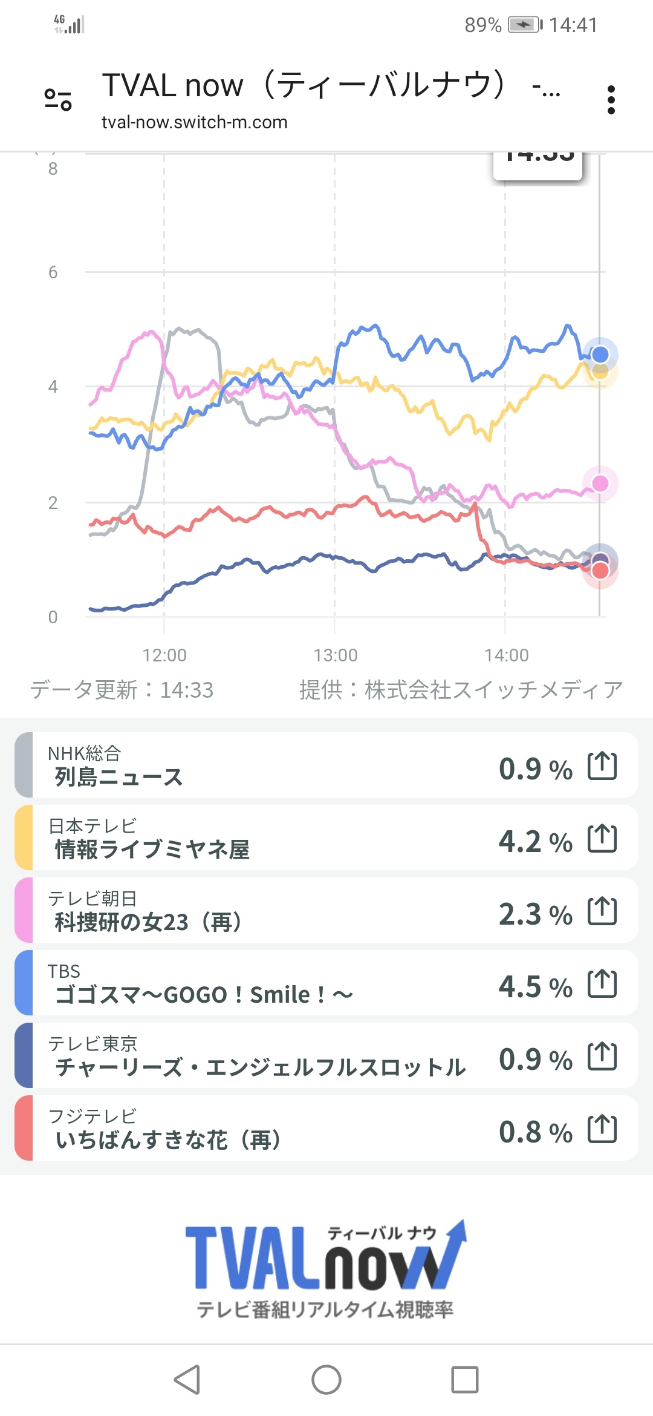Tap share icon for テレビ朝日 科捜研の女23
This screenshot has height=1416, width=653.
(x=602, y=911)
